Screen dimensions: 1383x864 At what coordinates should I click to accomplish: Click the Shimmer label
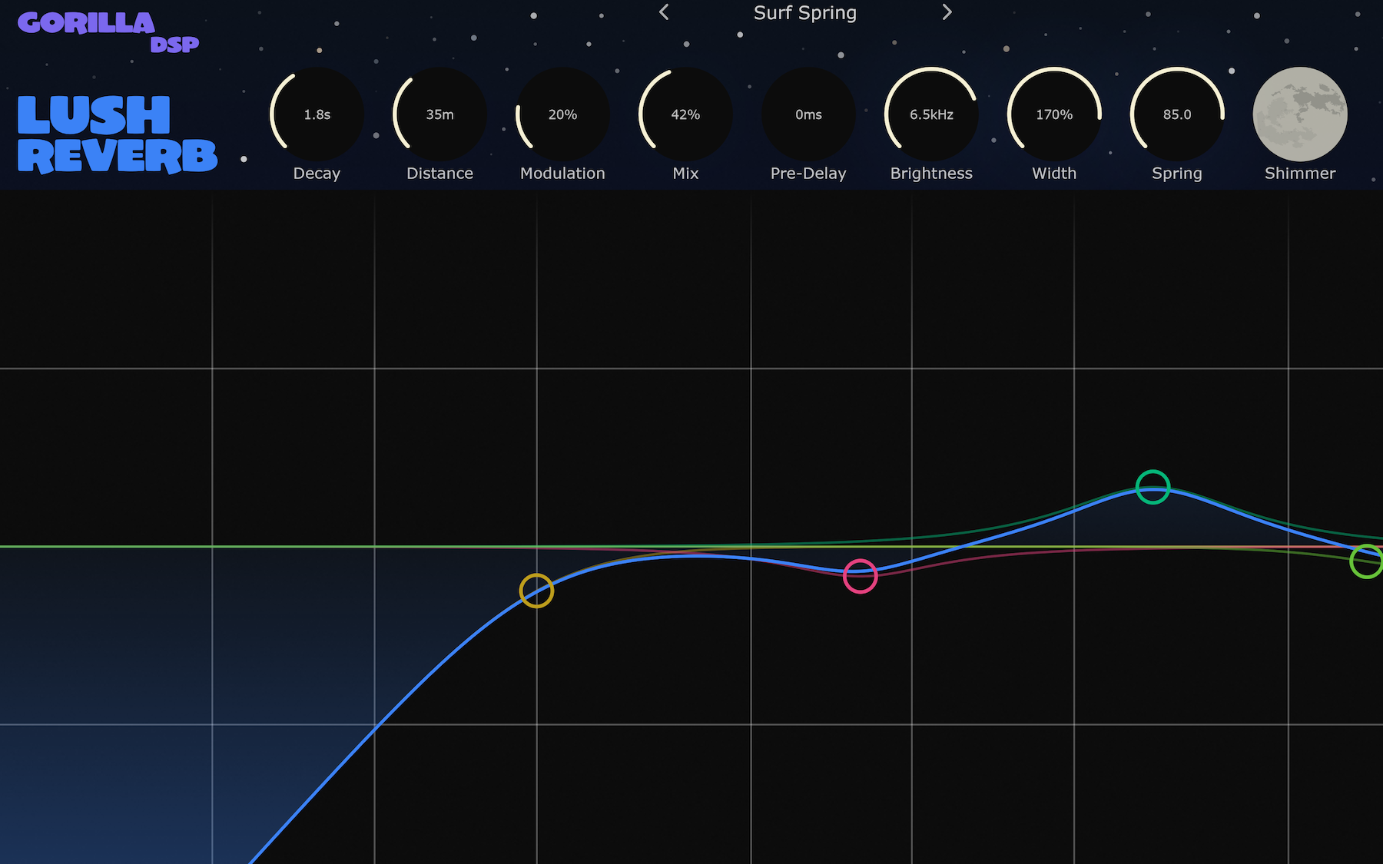pyautogui.click(x=1300, y=174)
